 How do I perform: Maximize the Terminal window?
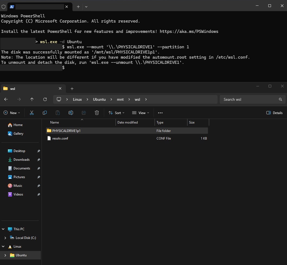point(269,6)
